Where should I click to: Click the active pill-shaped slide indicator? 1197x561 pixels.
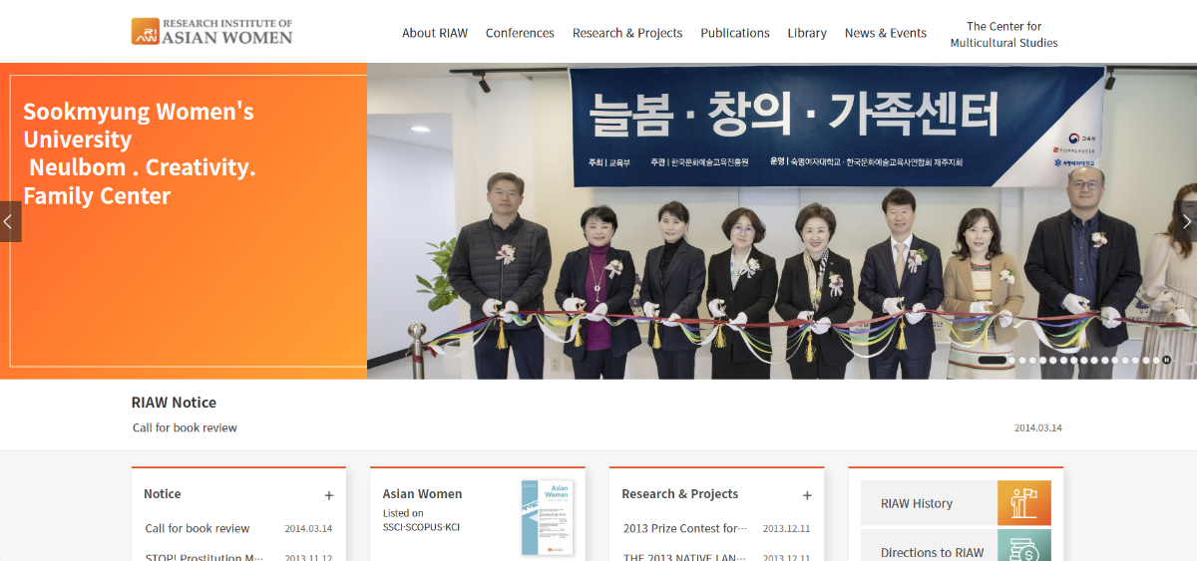pyautogui.click(x=993, y=360)
